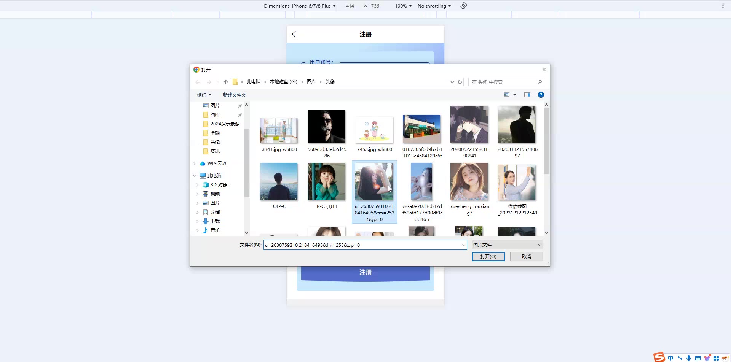
Task: Click the rotate device icon in toolbar
Action: 463,6
